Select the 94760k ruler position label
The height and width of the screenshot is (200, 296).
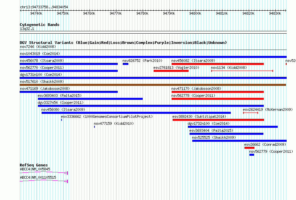pyautogui.click(x=89, y=13)
